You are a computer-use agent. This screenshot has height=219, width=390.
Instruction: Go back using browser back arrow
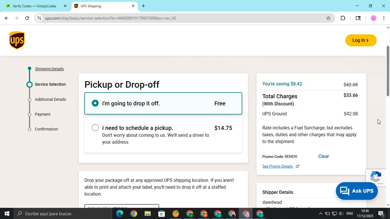6,18
